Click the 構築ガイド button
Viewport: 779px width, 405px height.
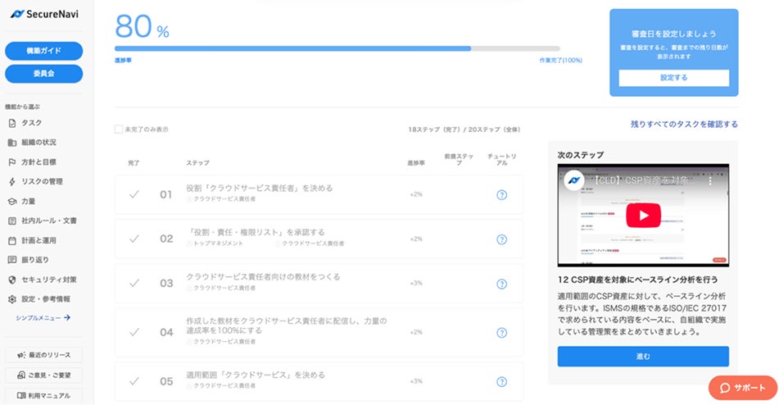(43, 51)
